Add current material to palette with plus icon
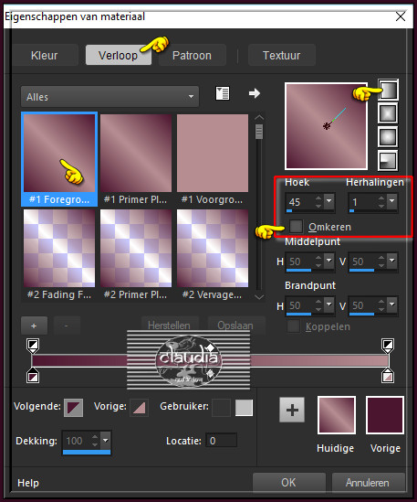The height and width of the screenshot is (502, 417). pyautogui.click(x=292, y=411)
